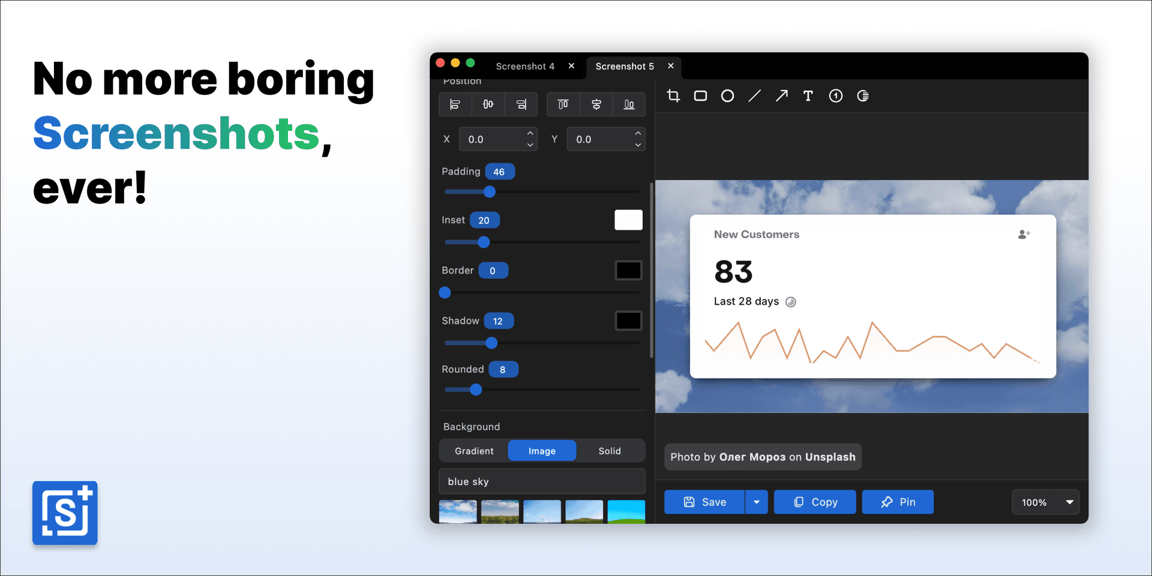Decrease the Y position value
Viewport: 1152px width, 576px height.
pos(638,145)
